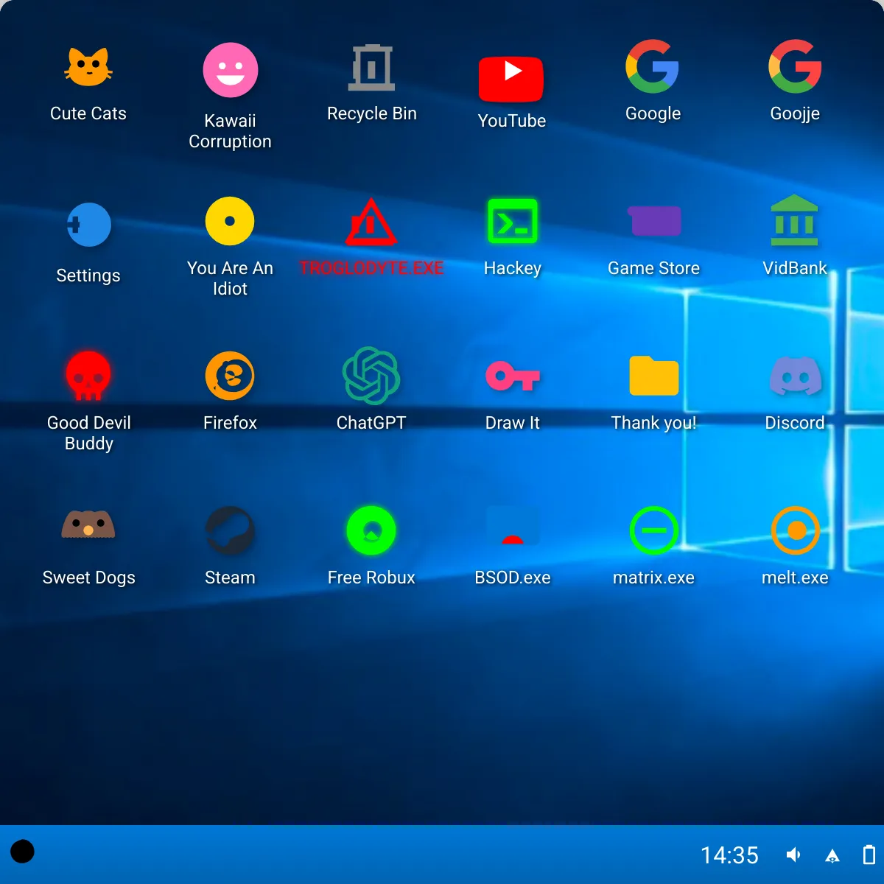
Task: Open the VidBank bank icon
Action: 795,220
